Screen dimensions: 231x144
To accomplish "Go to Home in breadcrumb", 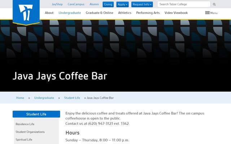I will coord(20,98).
